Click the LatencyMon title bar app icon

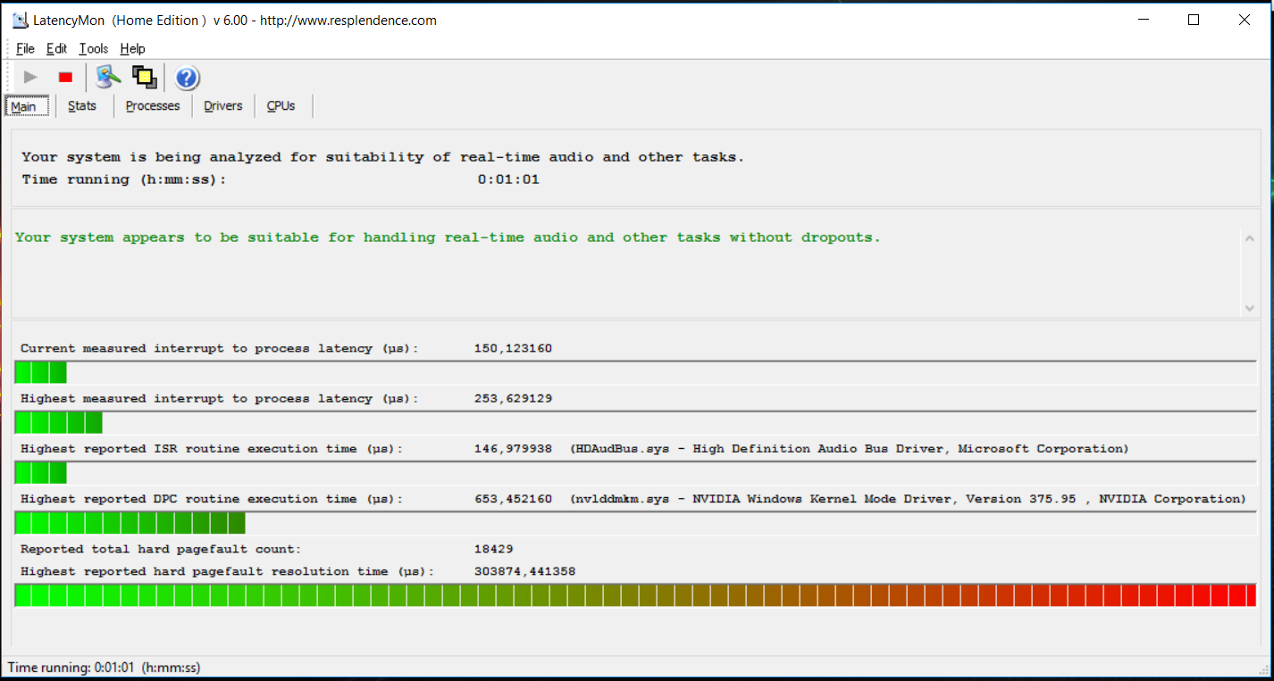pos(21,21)
